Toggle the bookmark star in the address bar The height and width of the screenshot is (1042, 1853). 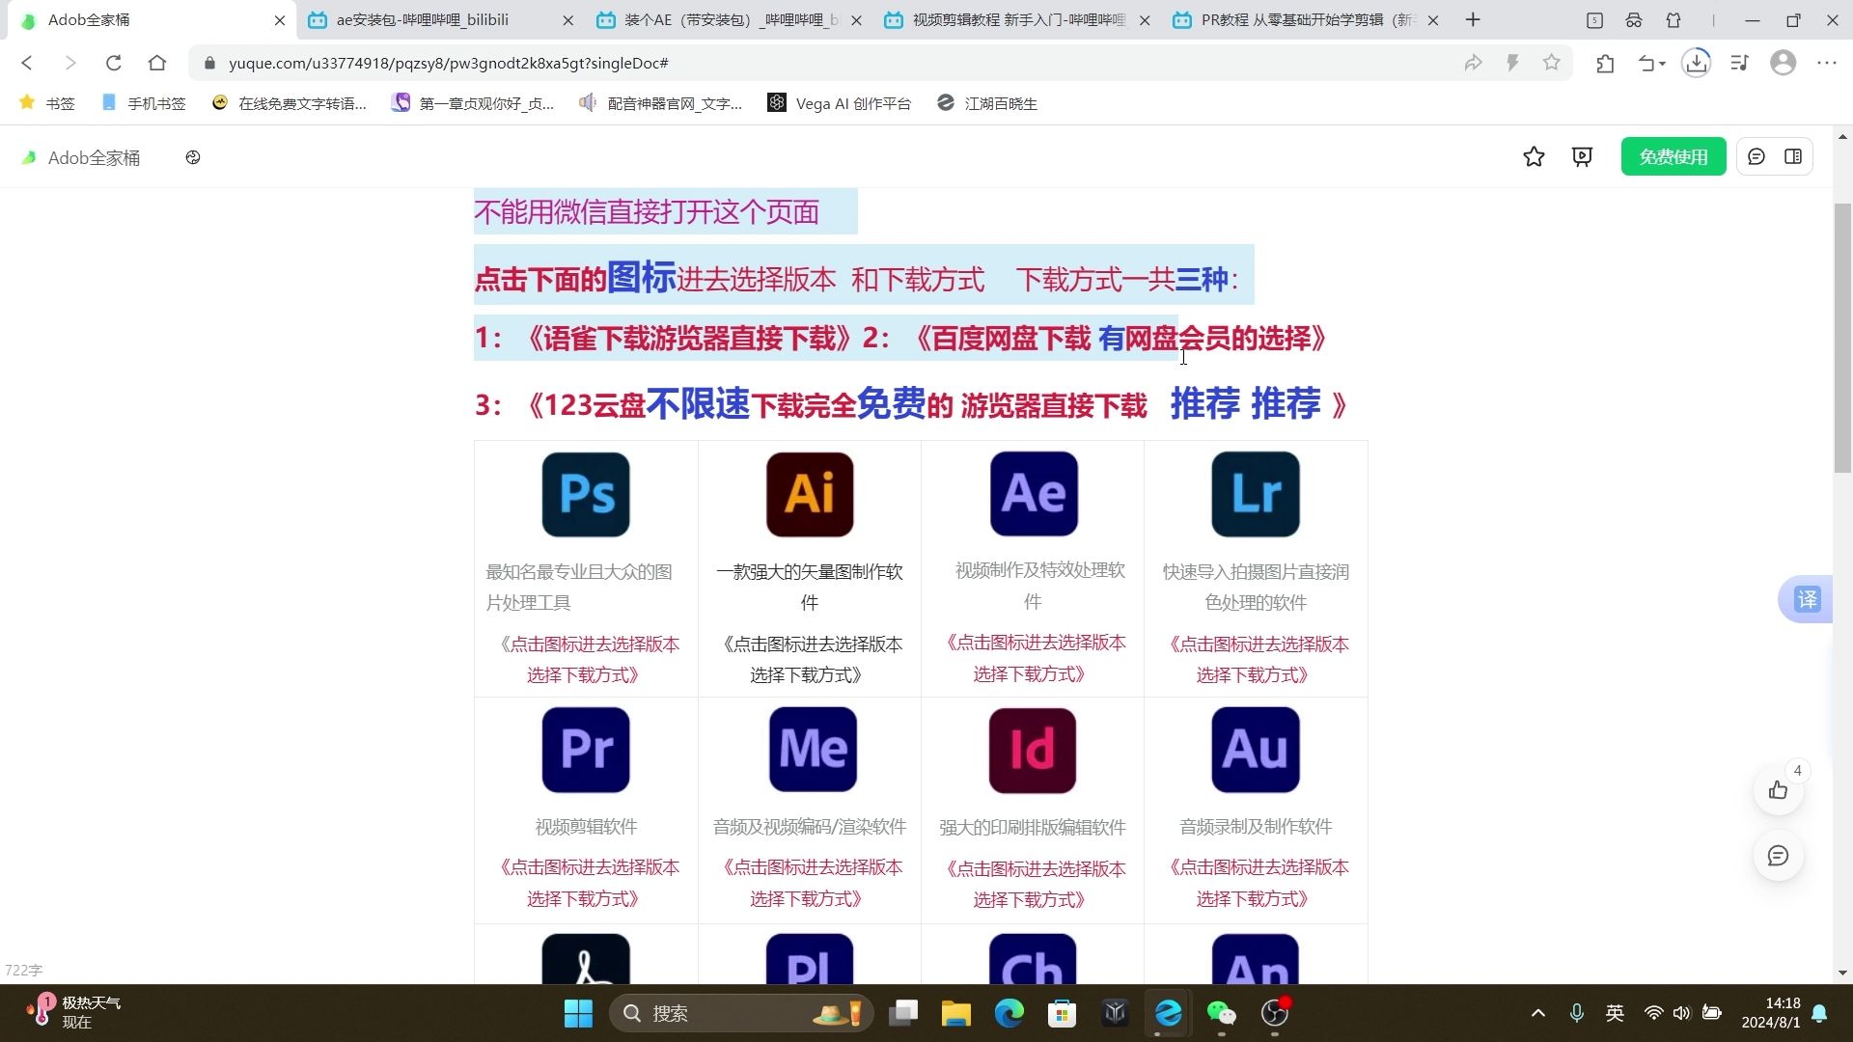pyautogui.click(x=1551, y=63)
